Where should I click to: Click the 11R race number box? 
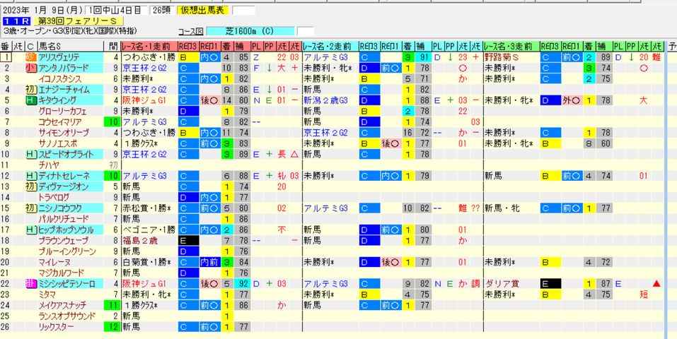coord(16,20)
